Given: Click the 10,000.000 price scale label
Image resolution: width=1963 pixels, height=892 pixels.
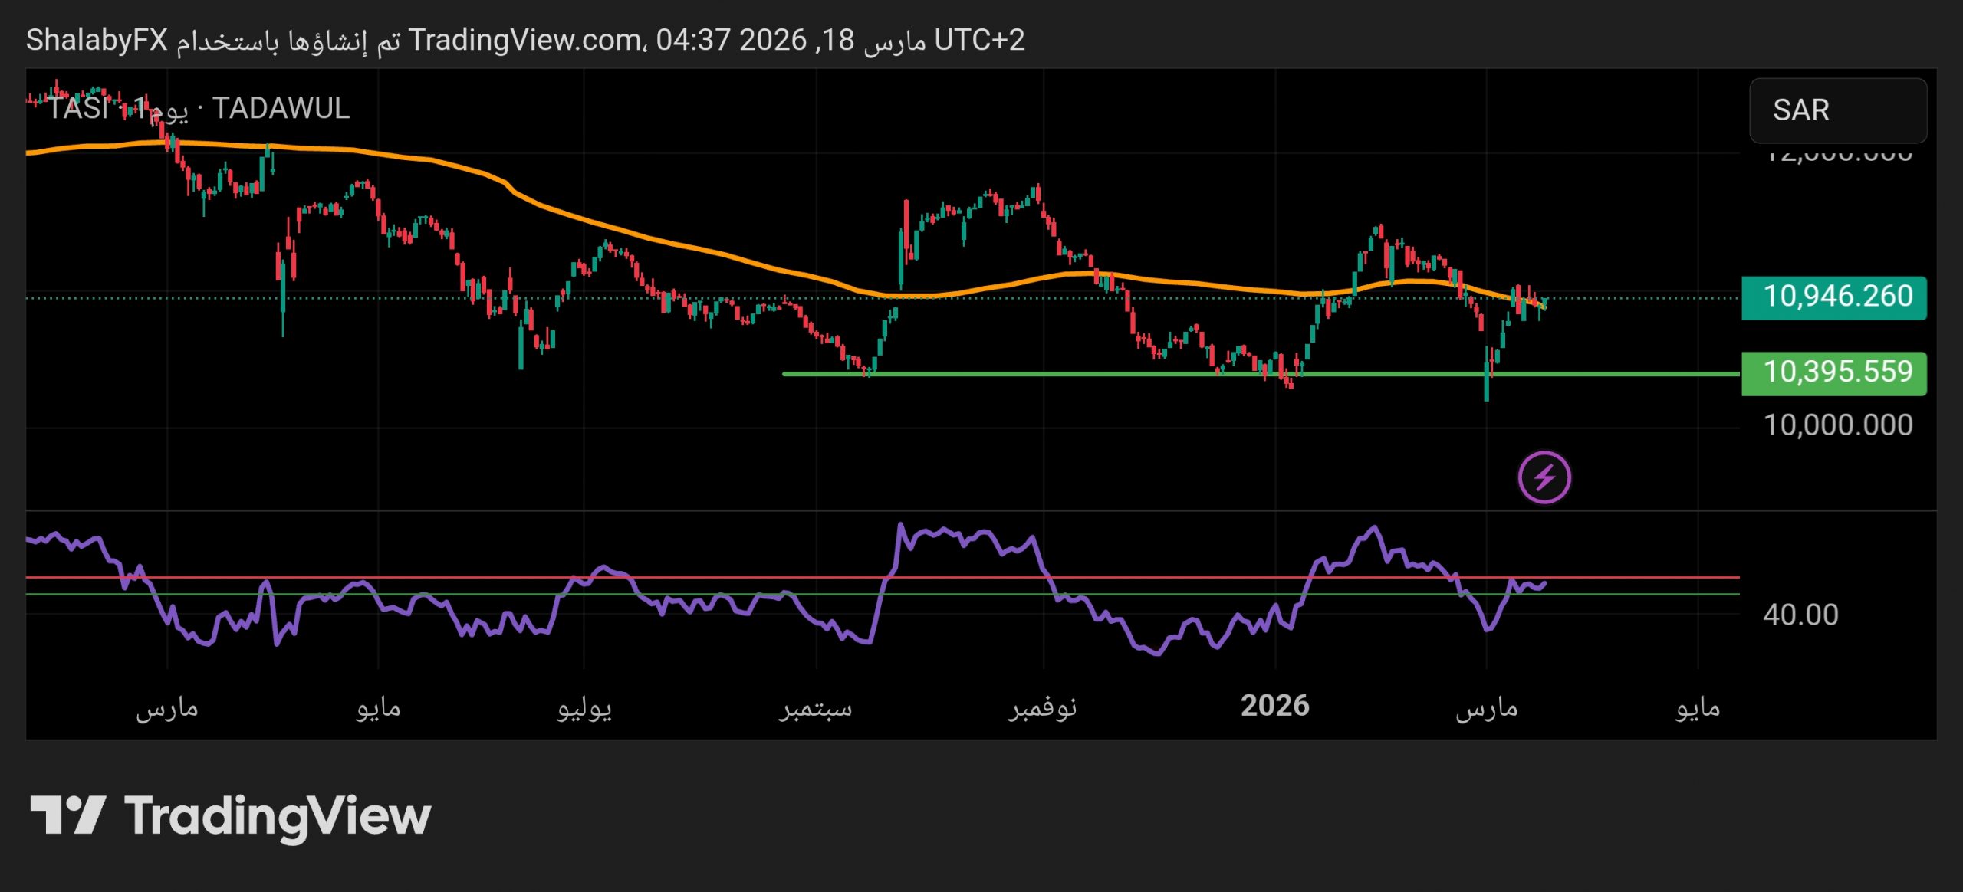Looking at the screenshot, I should (1837, 425).
